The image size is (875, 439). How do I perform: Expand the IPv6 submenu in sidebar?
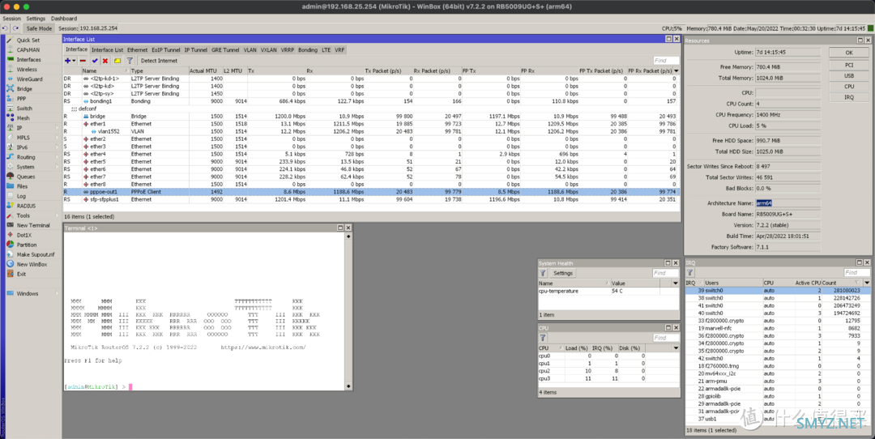click(57, 147)
